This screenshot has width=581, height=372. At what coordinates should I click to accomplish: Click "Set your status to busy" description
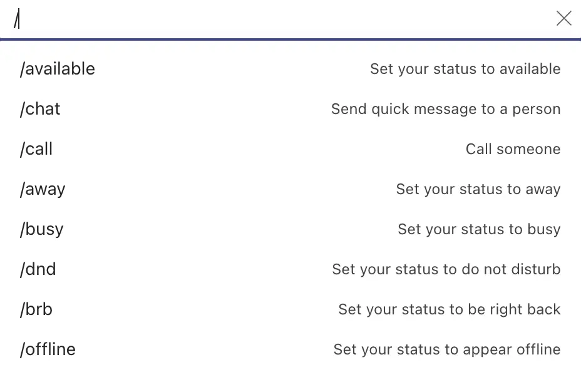[479, 229]
